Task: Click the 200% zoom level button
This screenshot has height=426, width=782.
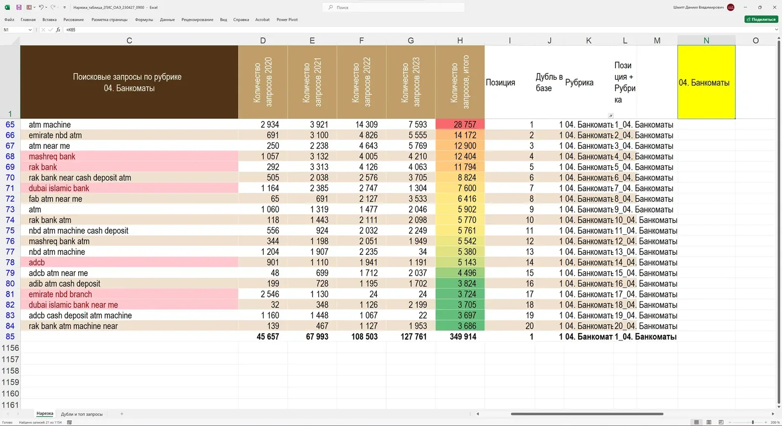Action: pos(775,422)
